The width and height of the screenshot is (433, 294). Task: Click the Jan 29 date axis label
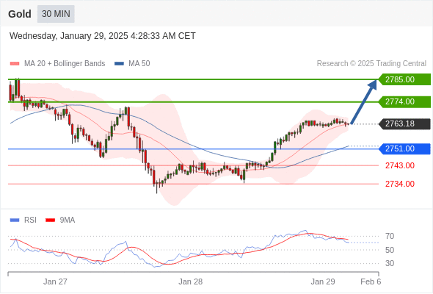point(323,282)
